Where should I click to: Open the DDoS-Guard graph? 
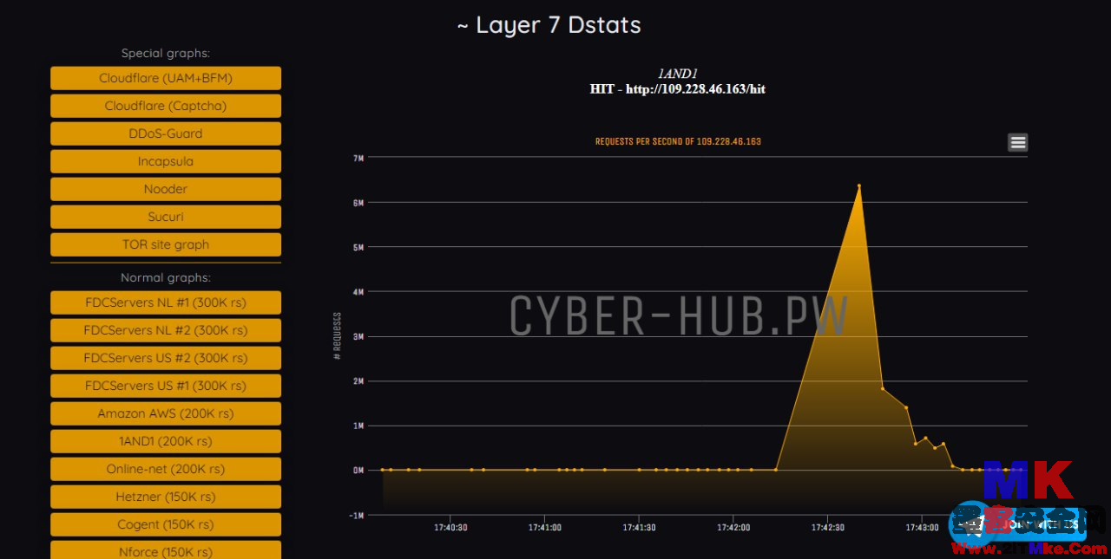166,133
